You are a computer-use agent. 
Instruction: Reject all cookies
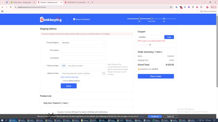[x=170, y=117]
